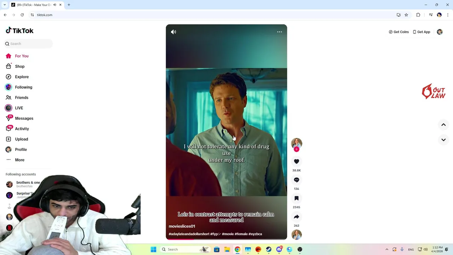View site information icon in address bar

[32, 15]
